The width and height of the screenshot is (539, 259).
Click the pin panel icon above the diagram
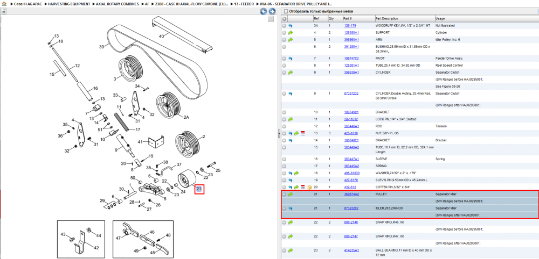point(3,11)
